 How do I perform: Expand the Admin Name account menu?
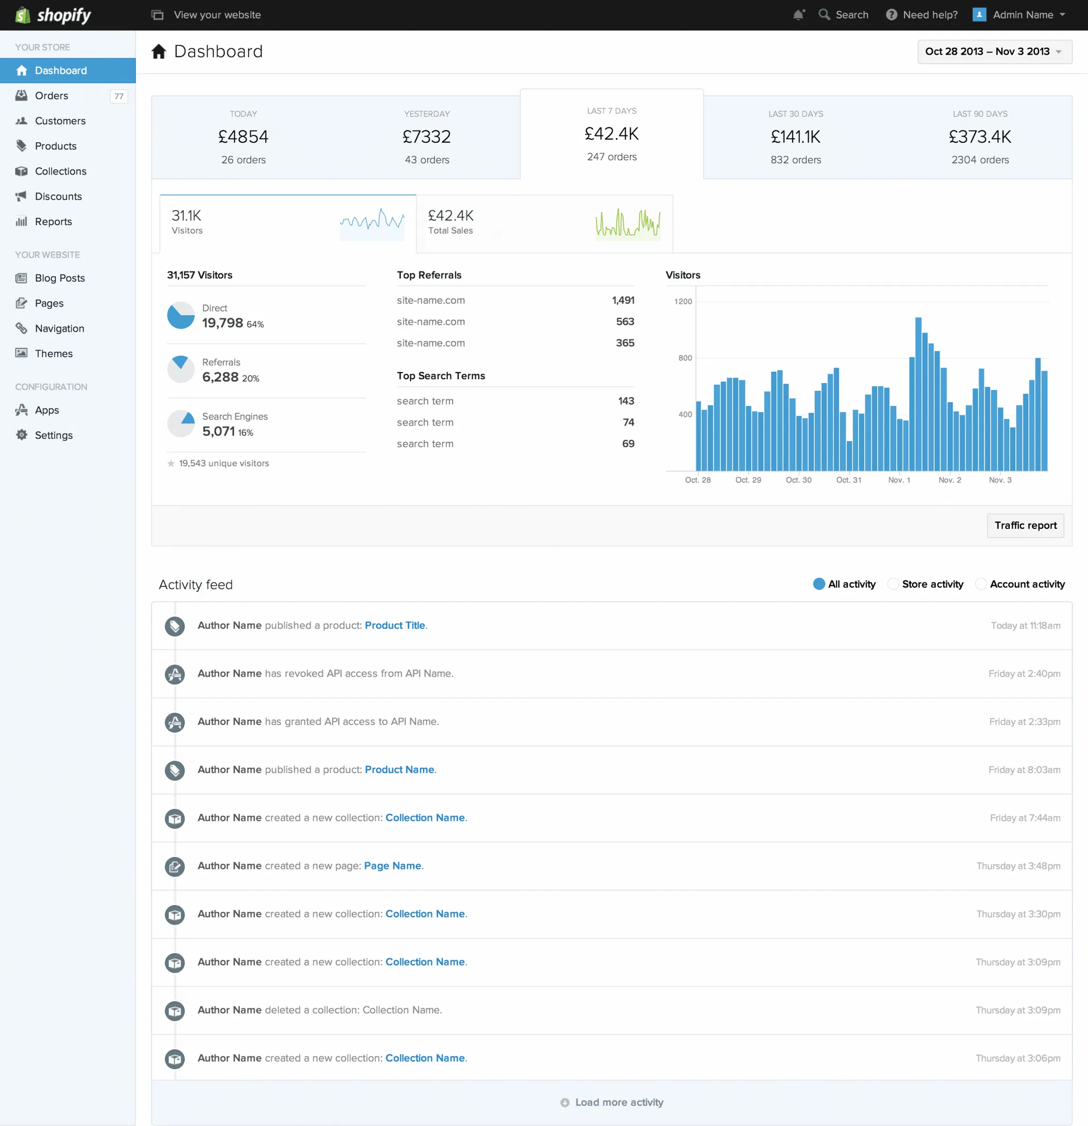pos(1023,15)
